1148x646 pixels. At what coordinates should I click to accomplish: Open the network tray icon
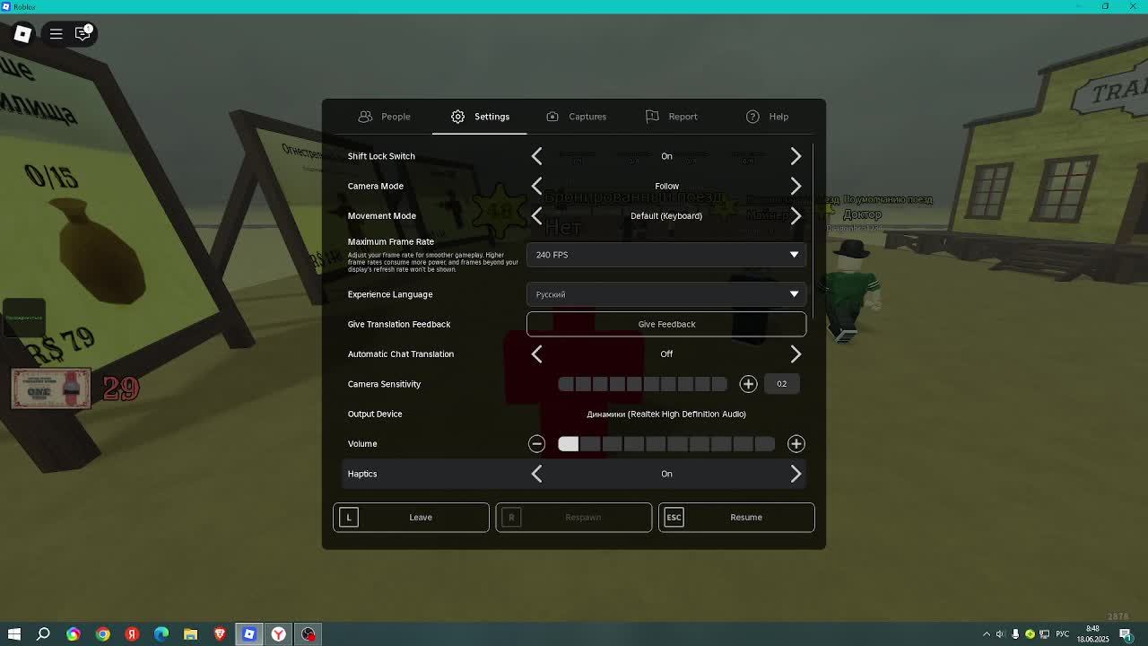click(x=1045, y=634)
